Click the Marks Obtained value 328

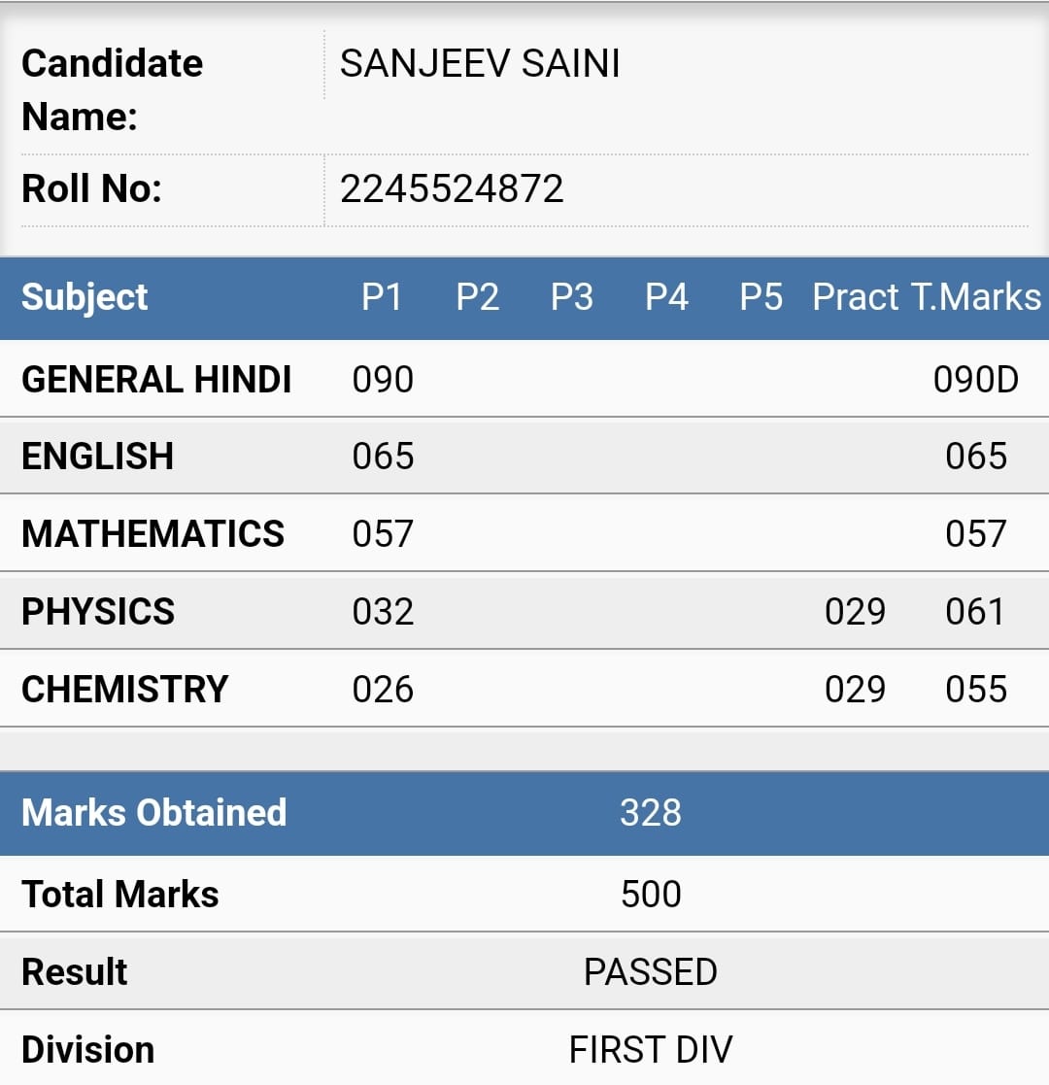(651, 812)
